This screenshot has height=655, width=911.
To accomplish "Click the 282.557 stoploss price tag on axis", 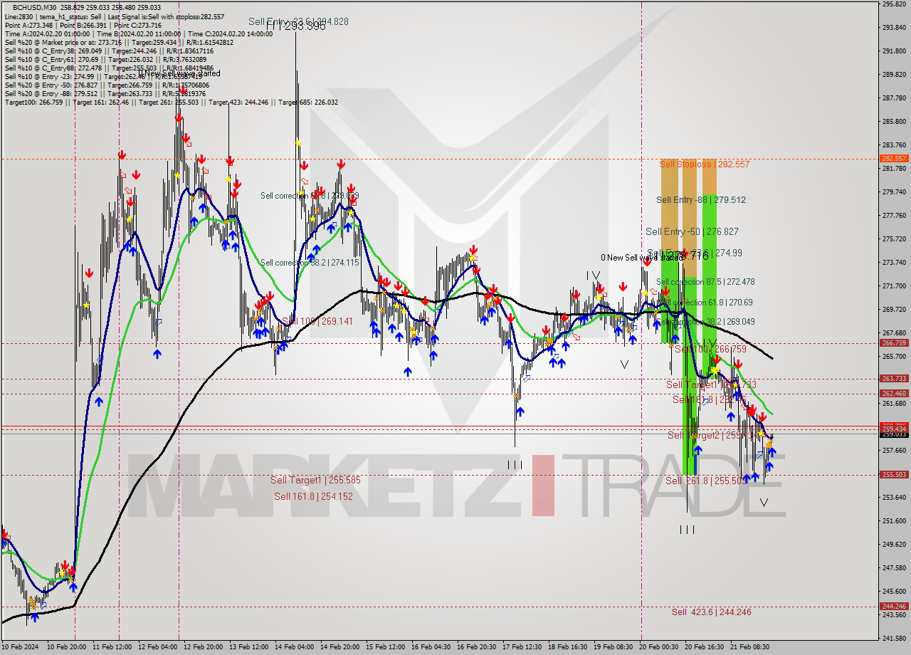I will (895, 158).
